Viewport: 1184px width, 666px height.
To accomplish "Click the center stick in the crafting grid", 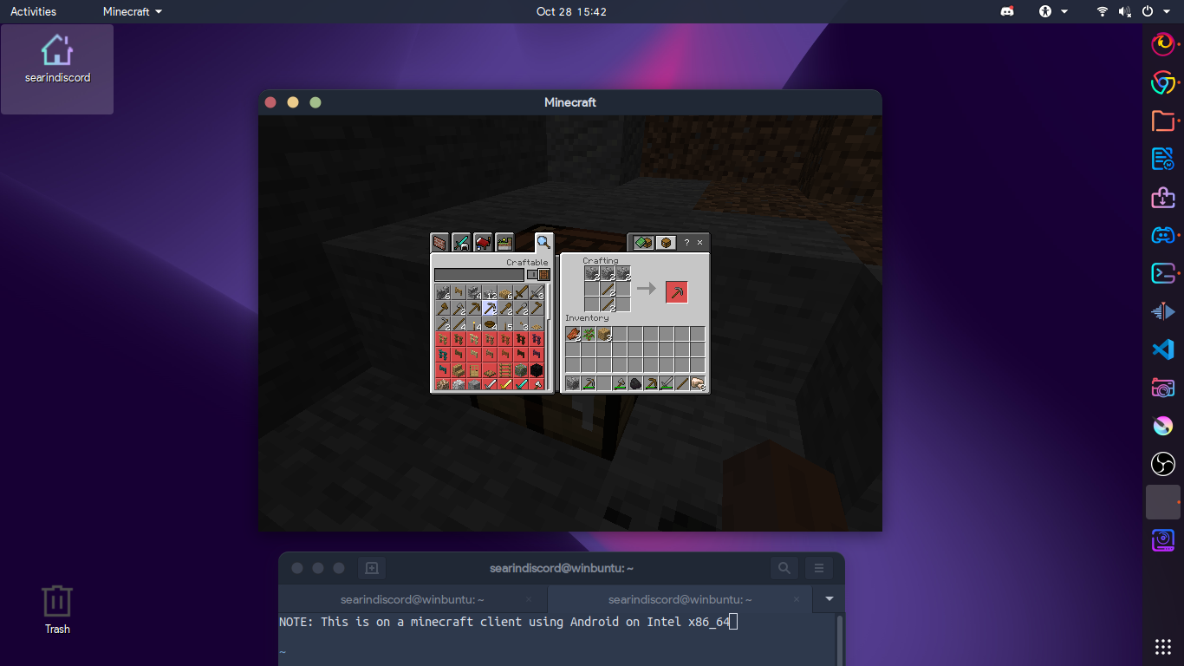I will click(x=608, y=289).
